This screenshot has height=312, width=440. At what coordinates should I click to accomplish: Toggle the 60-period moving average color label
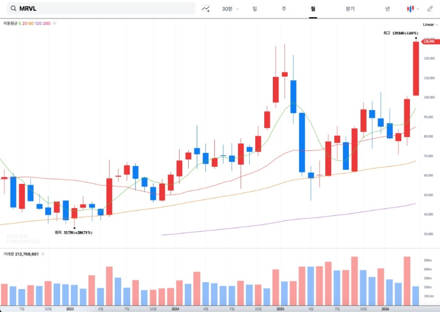point(31,23)
